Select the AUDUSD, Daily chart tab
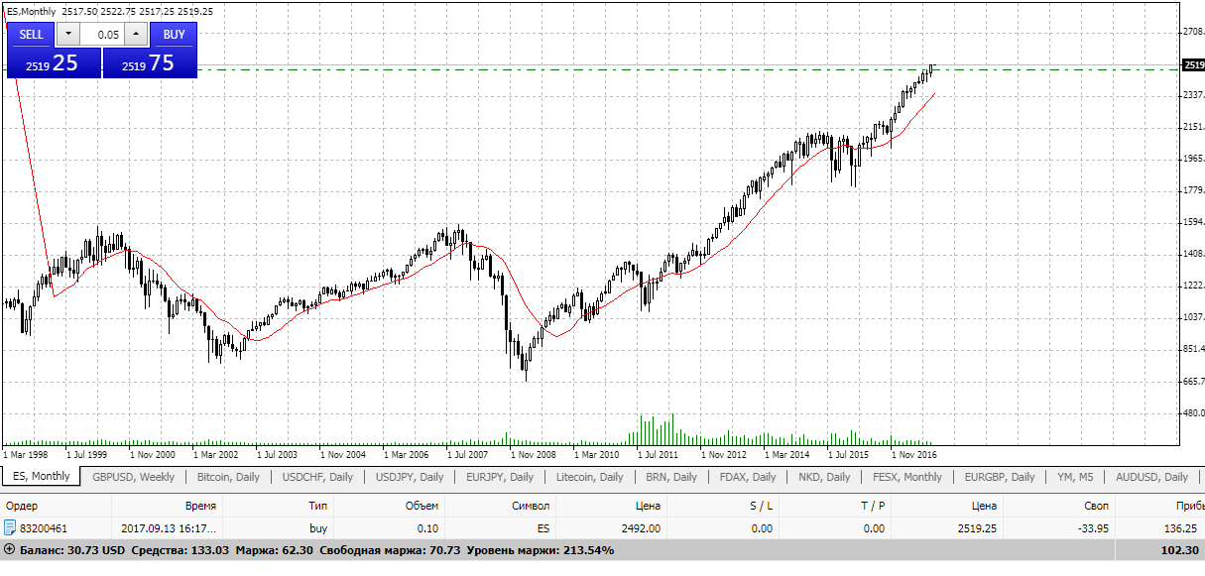This screenshot has width=1205, height=576. (1151, 477)
